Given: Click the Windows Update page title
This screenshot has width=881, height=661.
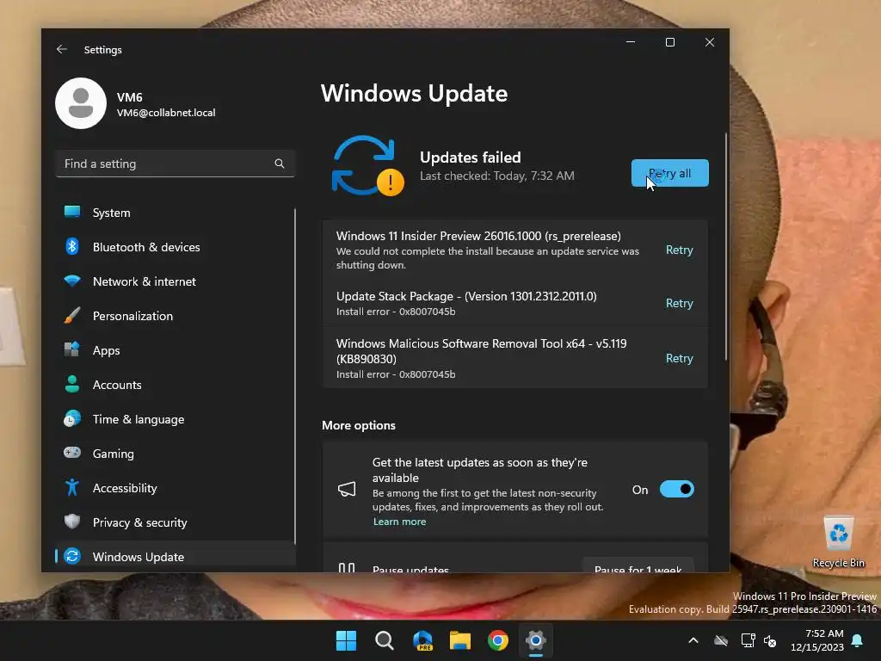Looking at the screenshot, I should 414,93.
